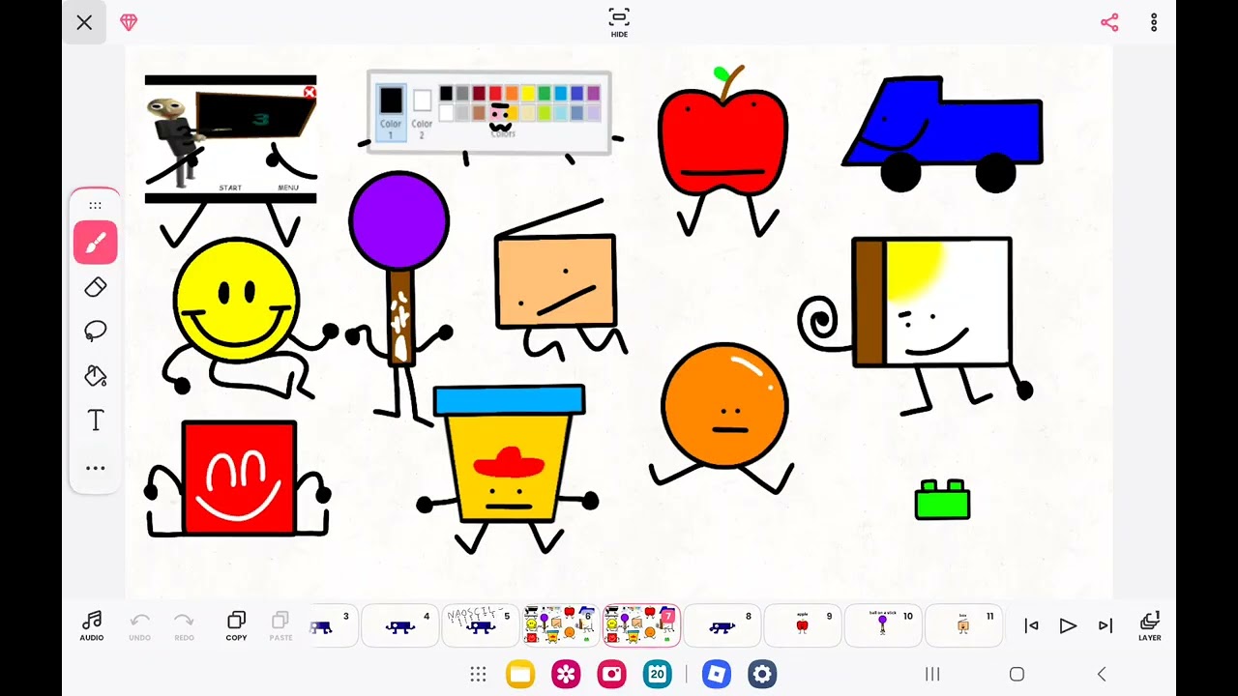Jump to the first frame
Image resolution: width=1238 pixels, height=696 pixels.
1031,625
